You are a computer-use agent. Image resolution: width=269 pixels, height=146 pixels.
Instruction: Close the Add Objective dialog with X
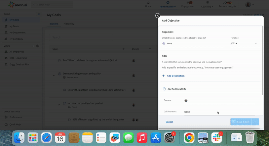157,15
